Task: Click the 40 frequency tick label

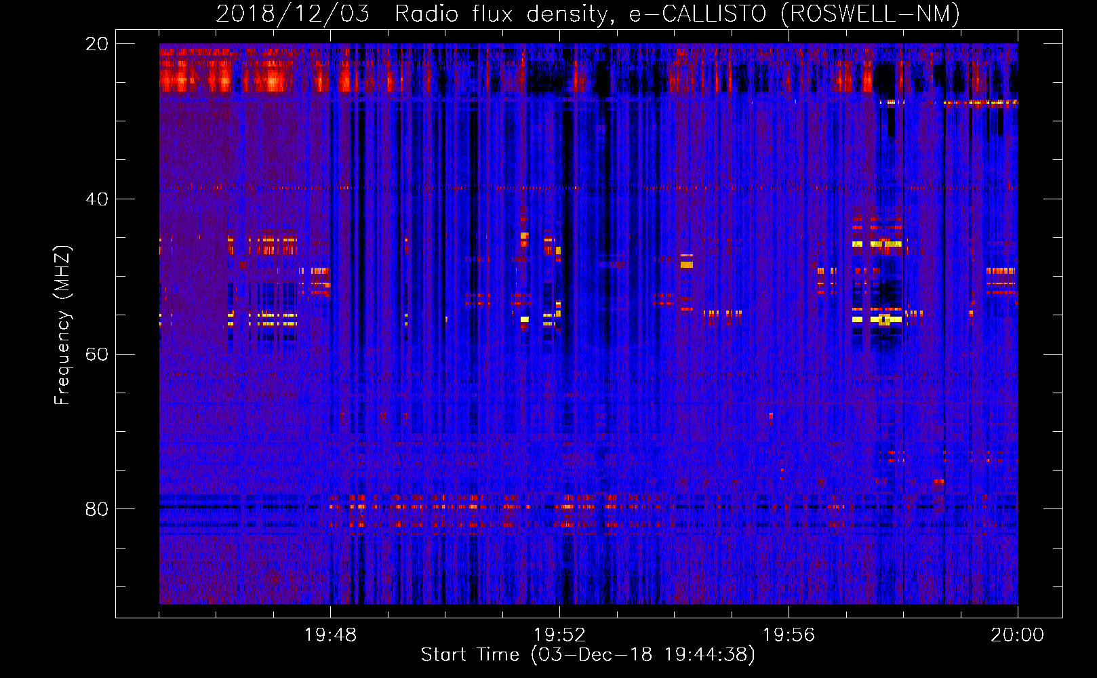Action: point(97,199)
